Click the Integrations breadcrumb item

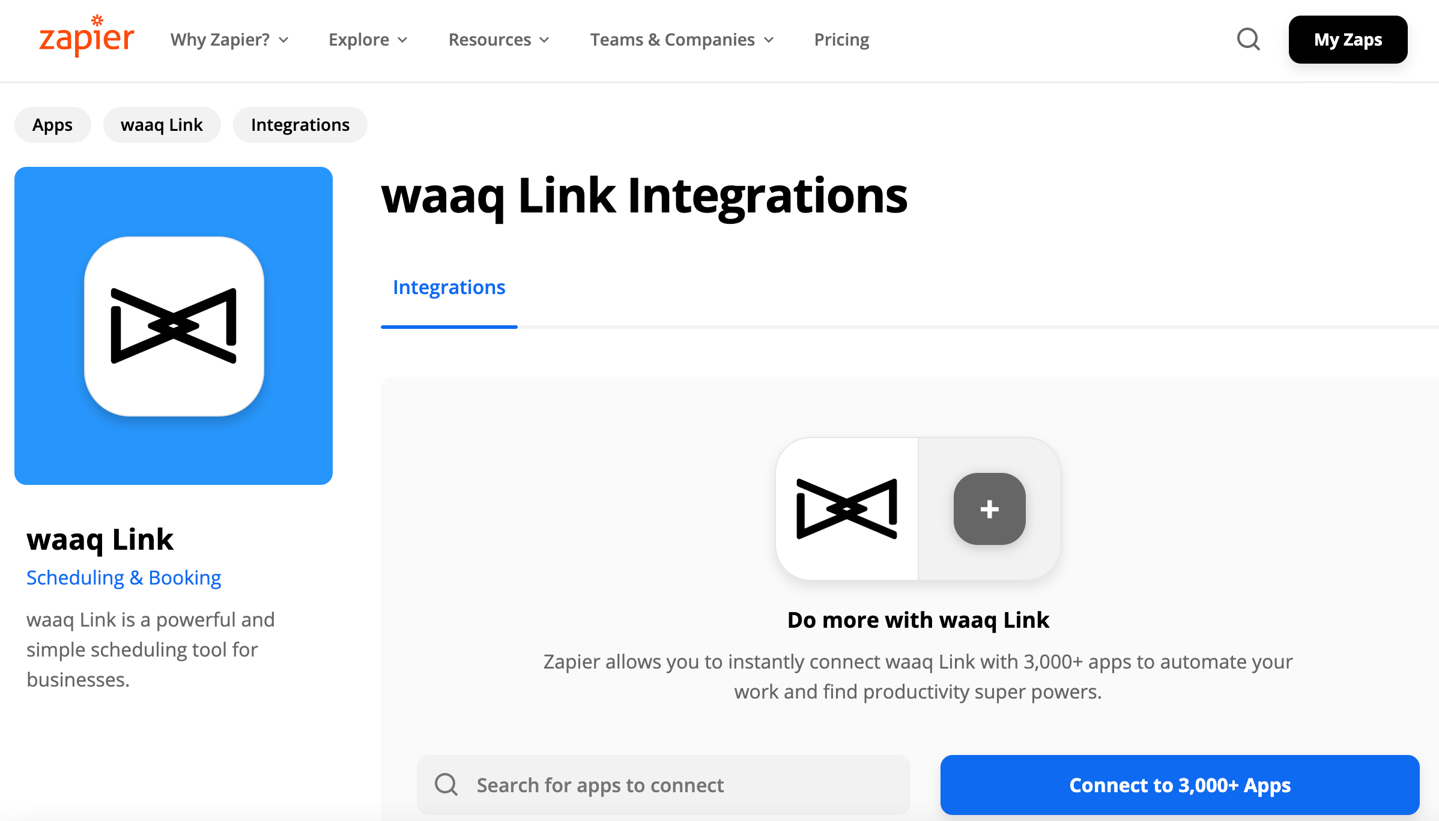pyautogui.click(x=300, y=124)
